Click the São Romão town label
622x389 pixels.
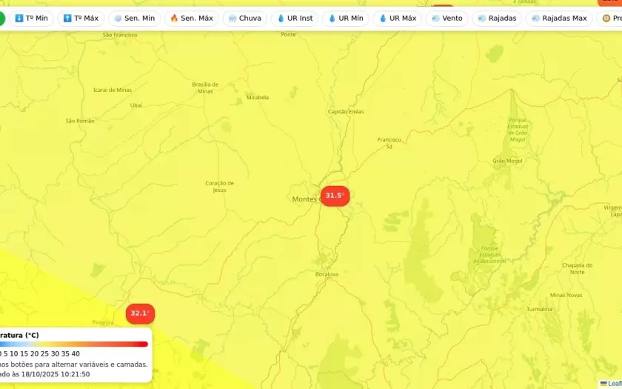click(x=80, y=121)
